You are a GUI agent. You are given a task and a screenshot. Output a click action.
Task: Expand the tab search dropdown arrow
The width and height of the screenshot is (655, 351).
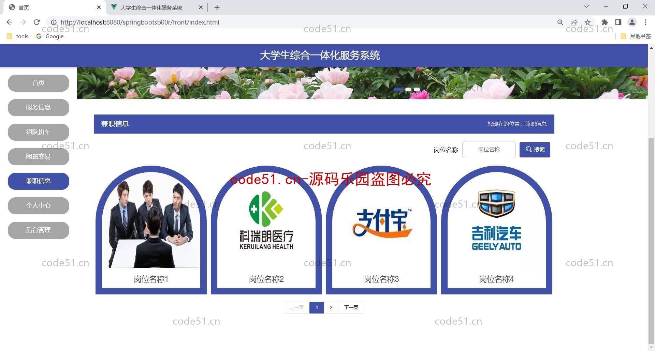point(586,6)
